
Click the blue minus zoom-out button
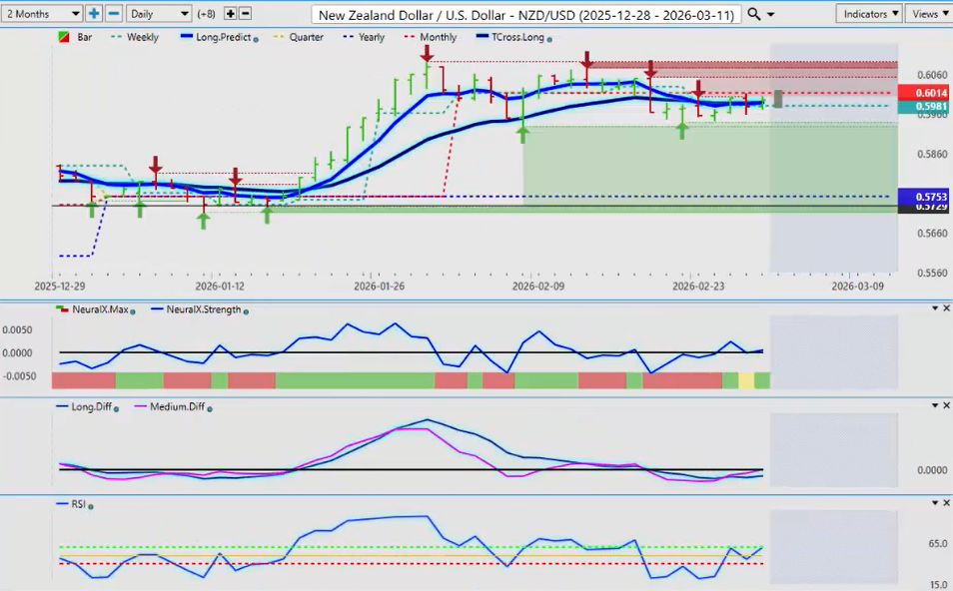[x=114, y=14]
